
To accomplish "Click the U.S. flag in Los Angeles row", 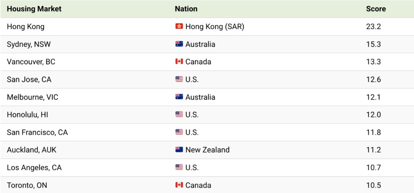I will [x=179, y=167].
